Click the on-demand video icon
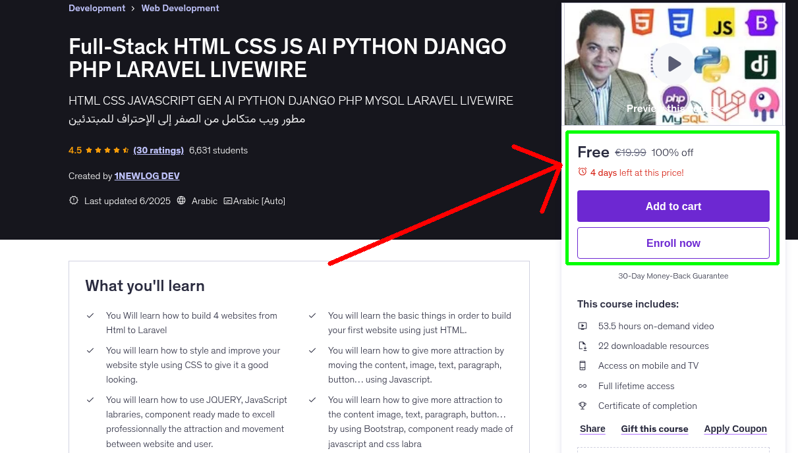 (x=583, y=326)
